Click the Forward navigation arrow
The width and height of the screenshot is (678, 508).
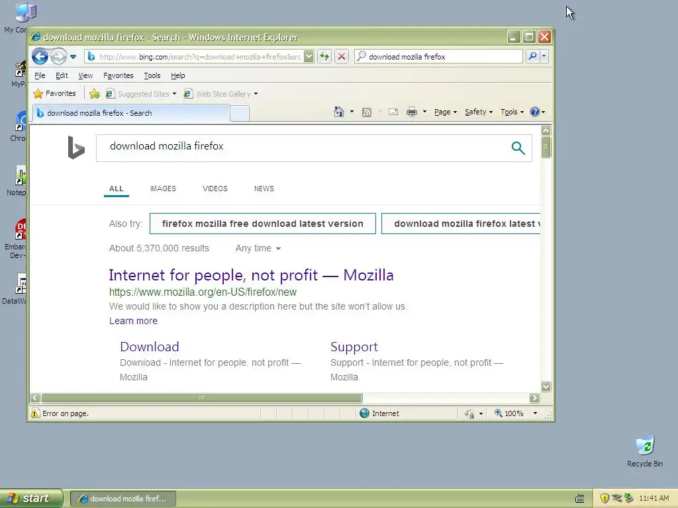(58, 57)
